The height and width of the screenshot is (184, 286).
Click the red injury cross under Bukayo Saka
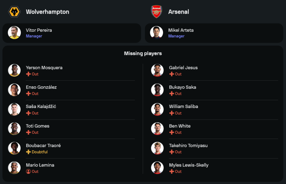pyautogui.click(x=172, y=94)
